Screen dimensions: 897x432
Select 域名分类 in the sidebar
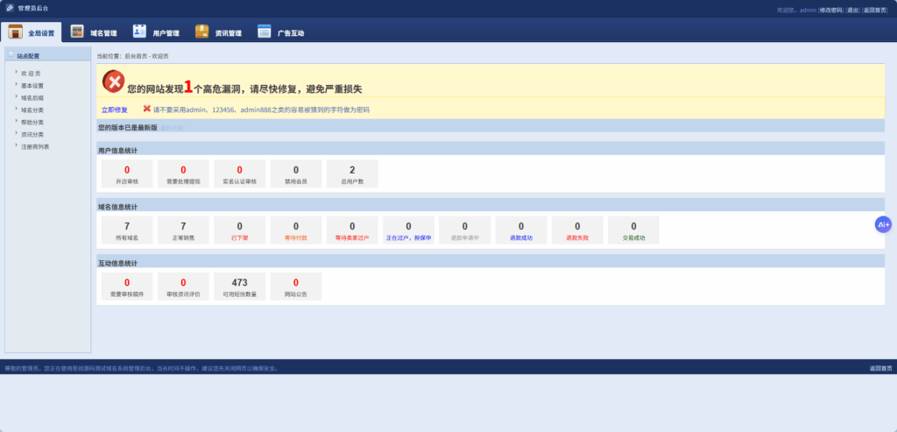32,110
